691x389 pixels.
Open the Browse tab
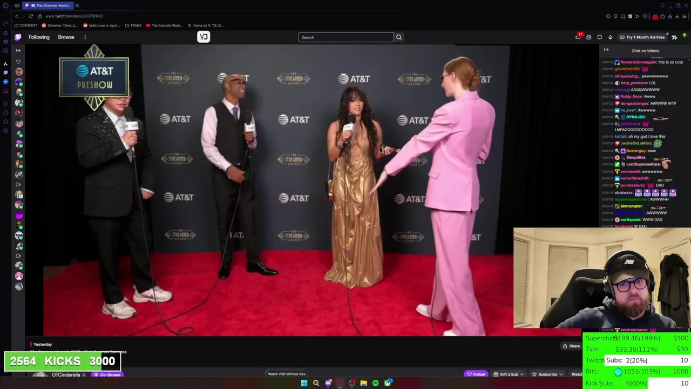[x=66, y=37]
